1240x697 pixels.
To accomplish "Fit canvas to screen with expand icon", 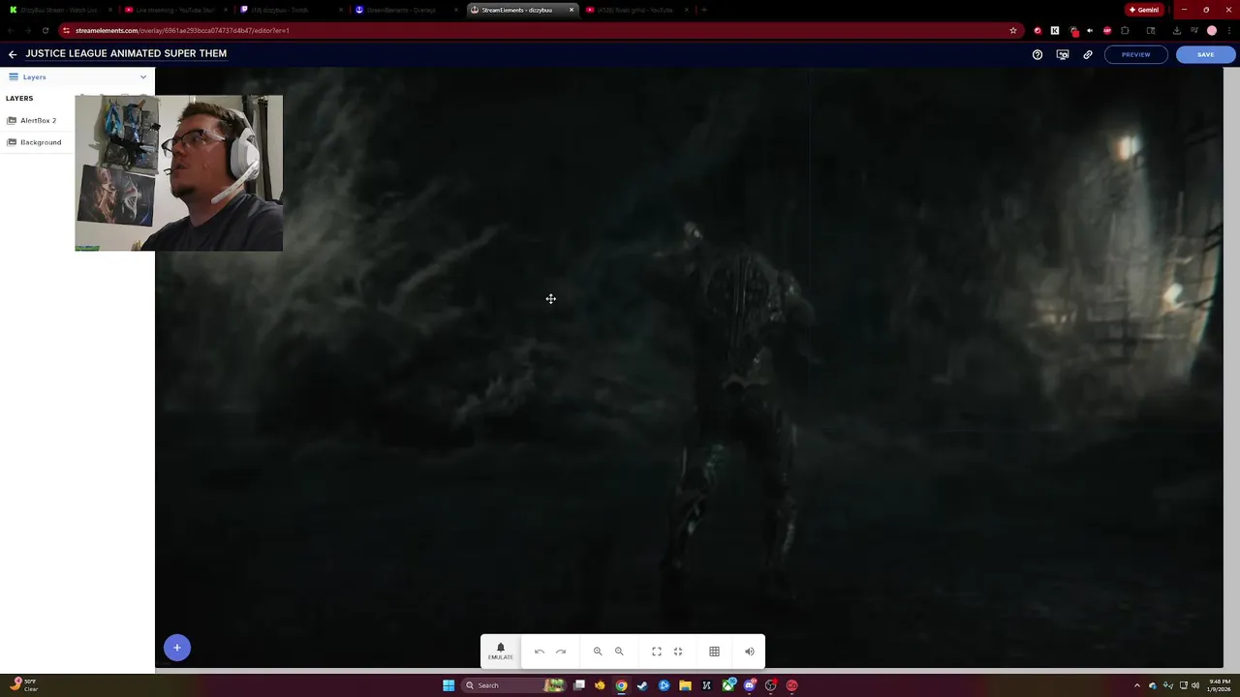I will click(657, 652).
